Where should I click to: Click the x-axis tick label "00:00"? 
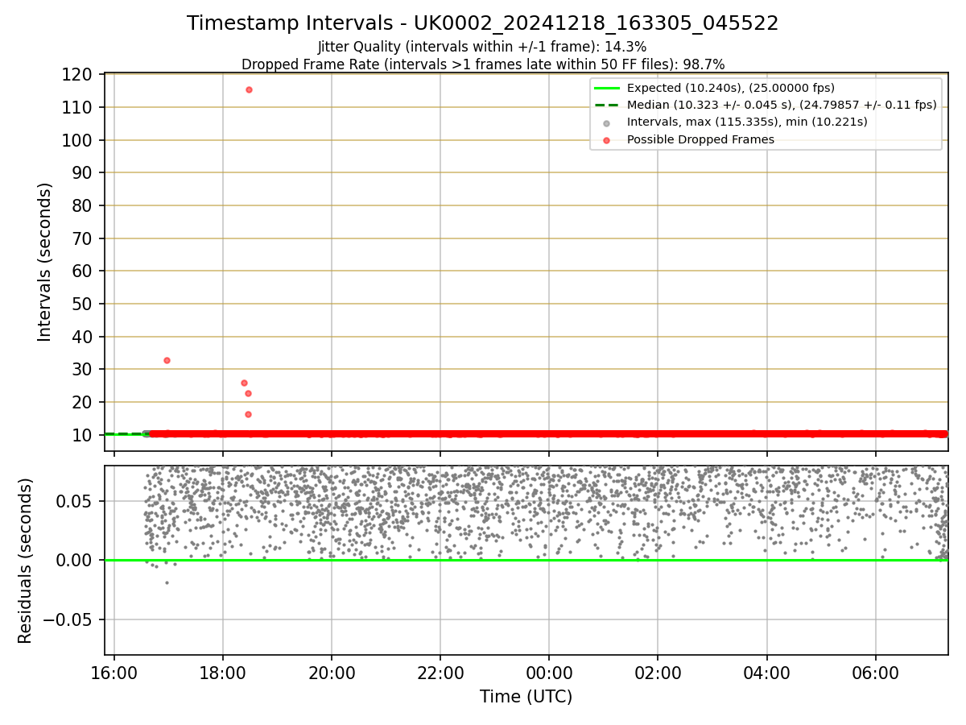coord(549,672)
